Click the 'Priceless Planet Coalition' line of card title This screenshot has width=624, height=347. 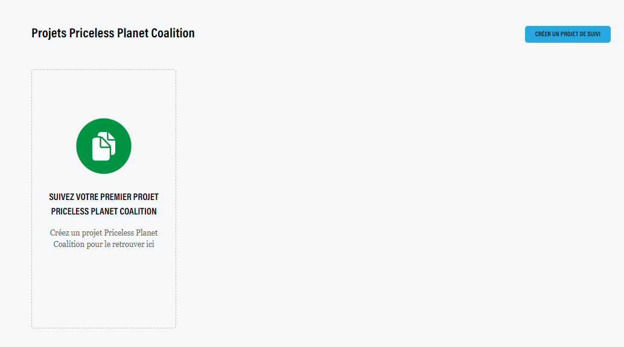point(104,211)
